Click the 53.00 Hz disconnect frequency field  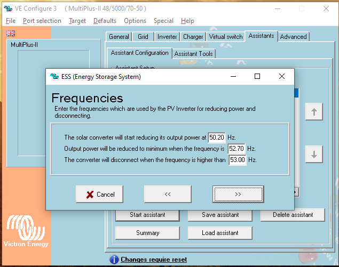click(237, 159)
